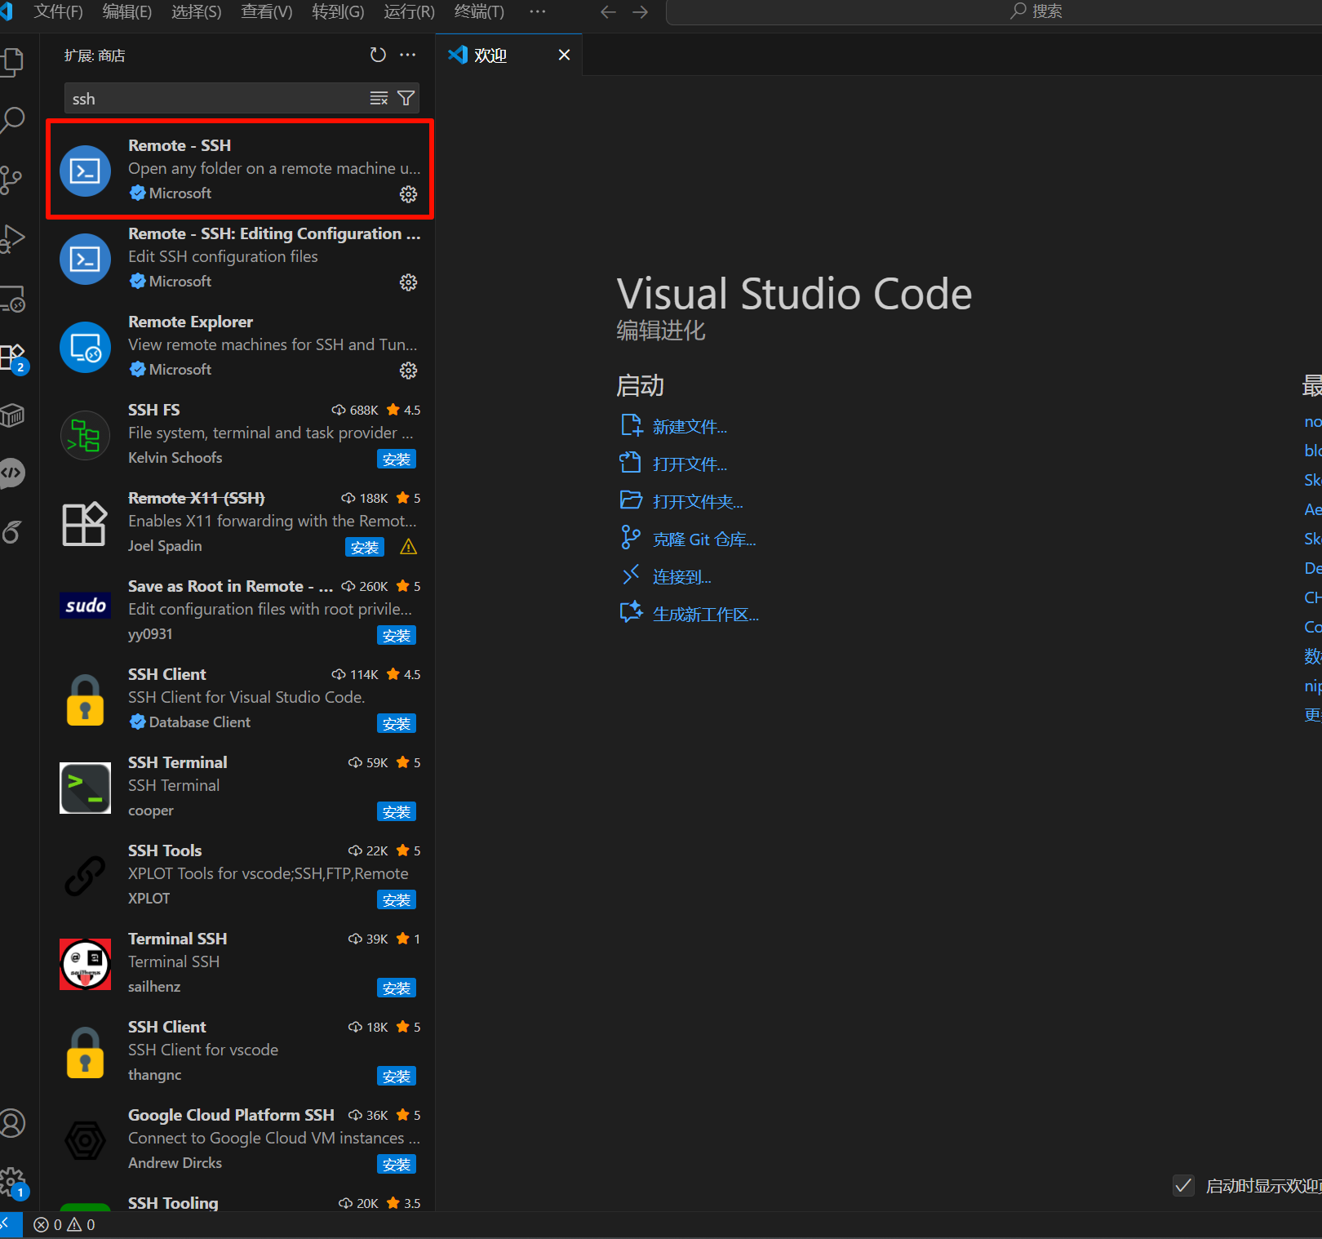Open Remote - SSH: Editing Configuration manage gear

point(408,282)
